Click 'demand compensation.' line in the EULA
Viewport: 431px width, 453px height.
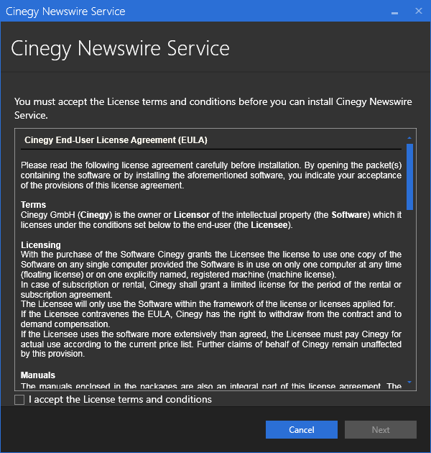tap(65, 324)
